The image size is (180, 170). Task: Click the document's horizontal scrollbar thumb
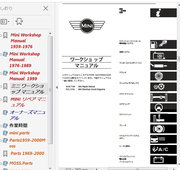(x=137, y=169)
